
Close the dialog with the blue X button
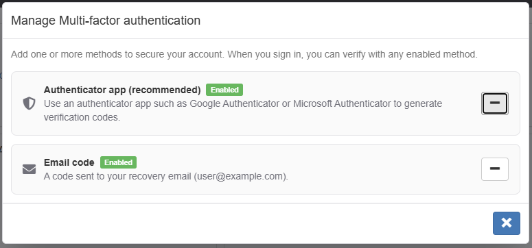coord(506,223)
